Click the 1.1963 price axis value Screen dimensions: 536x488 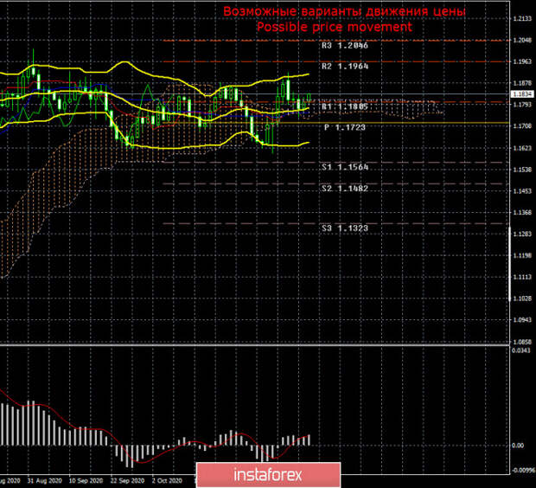(523, 62)
